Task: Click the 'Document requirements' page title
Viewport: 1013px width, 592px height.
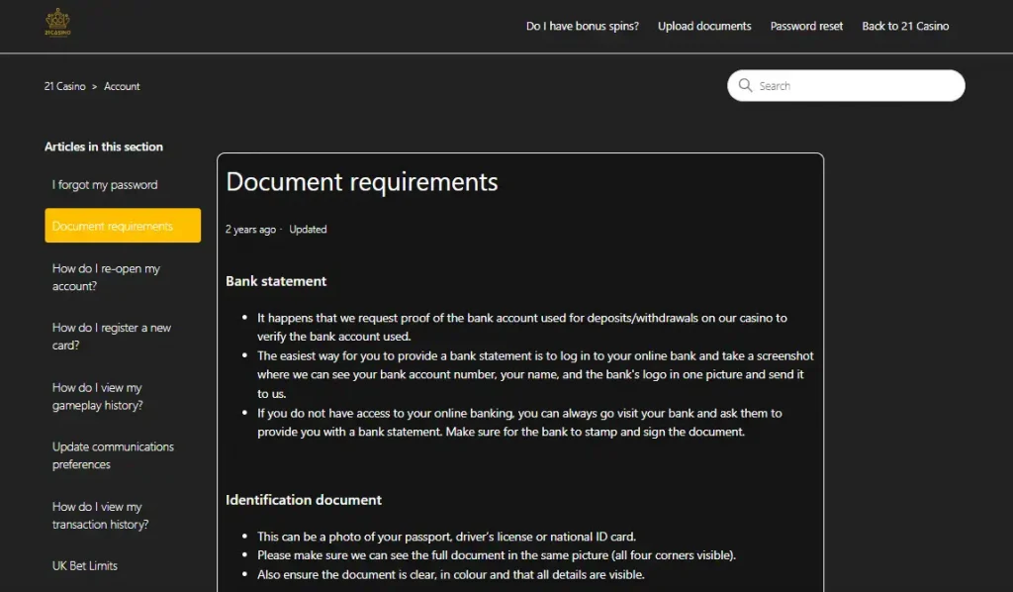Action: coord(362,181)
